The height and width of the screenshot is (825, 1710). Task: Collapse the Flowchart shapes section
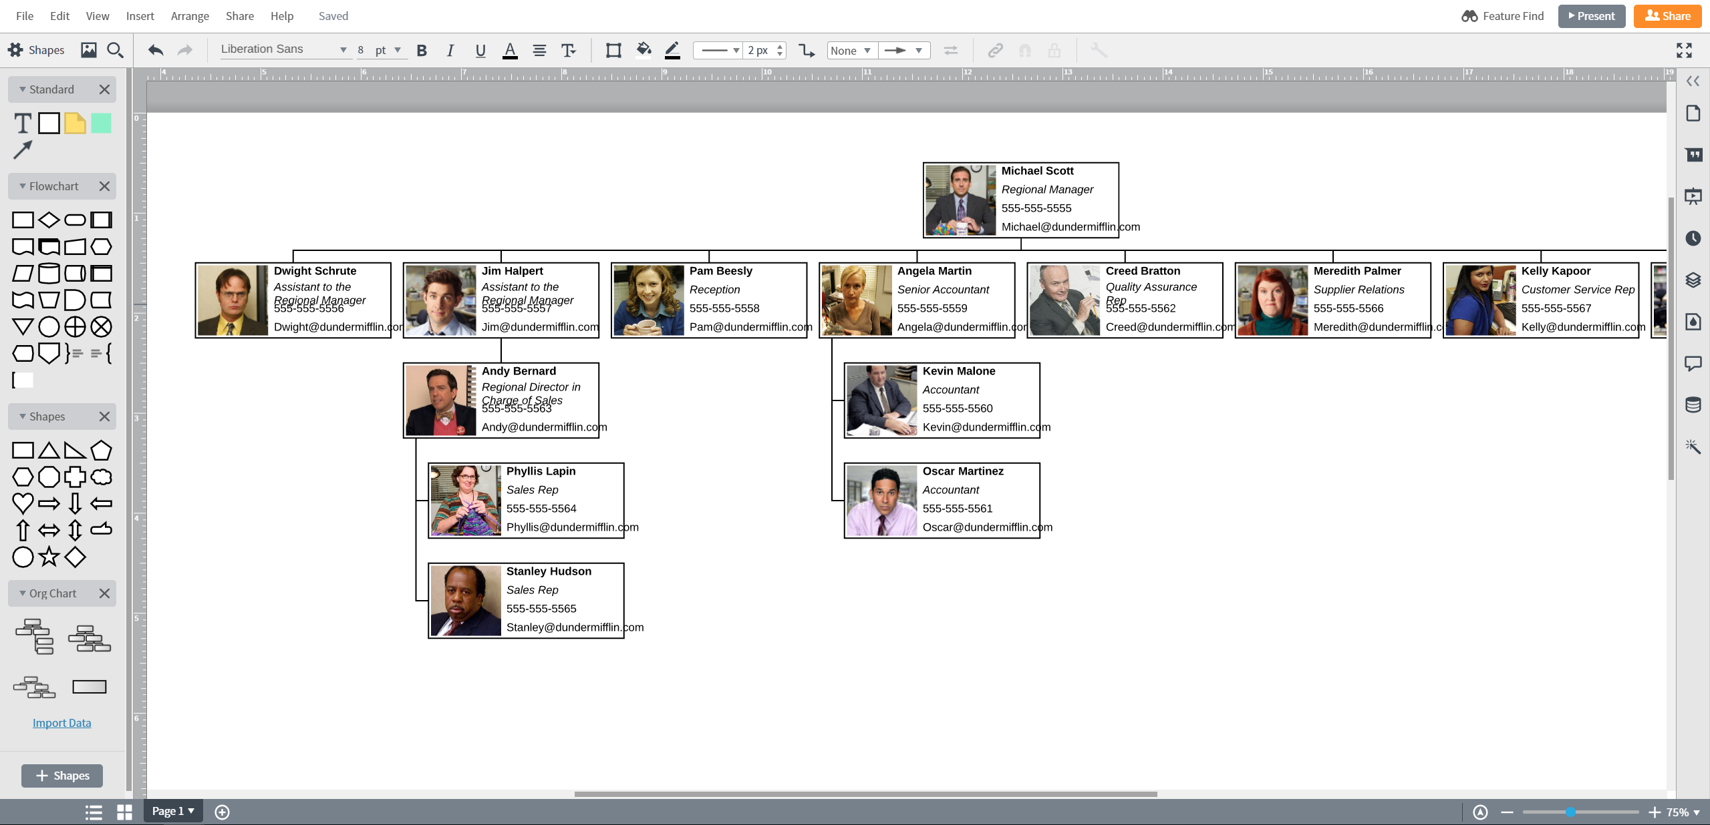click(x=23, y=186)
